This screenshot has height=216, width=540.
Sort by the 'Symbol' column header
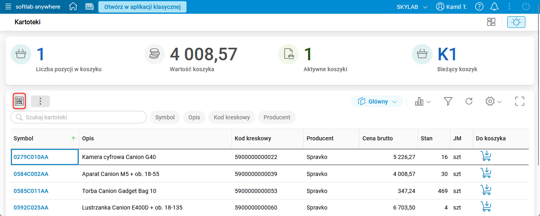pyautogui.click(x=45, y=138)
